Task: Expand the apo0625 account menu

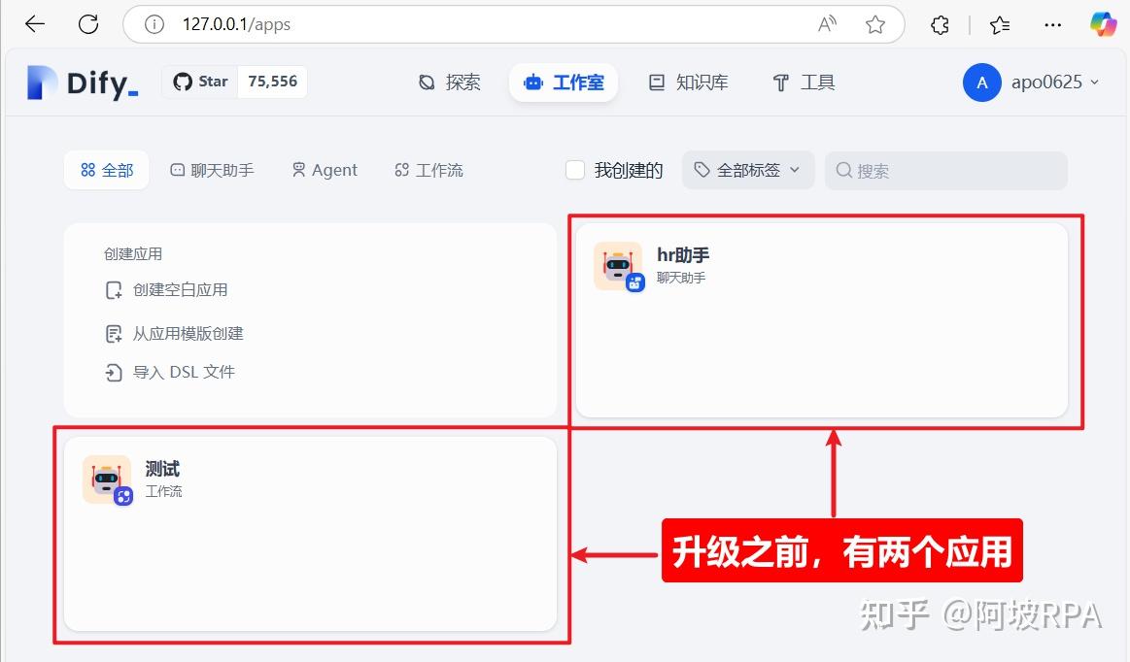Action: coord(1055,83)
